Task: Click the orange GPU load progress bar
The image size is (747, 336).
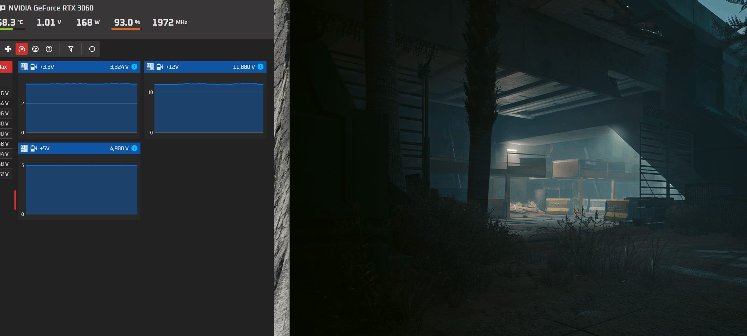Action: click(126, 29)
